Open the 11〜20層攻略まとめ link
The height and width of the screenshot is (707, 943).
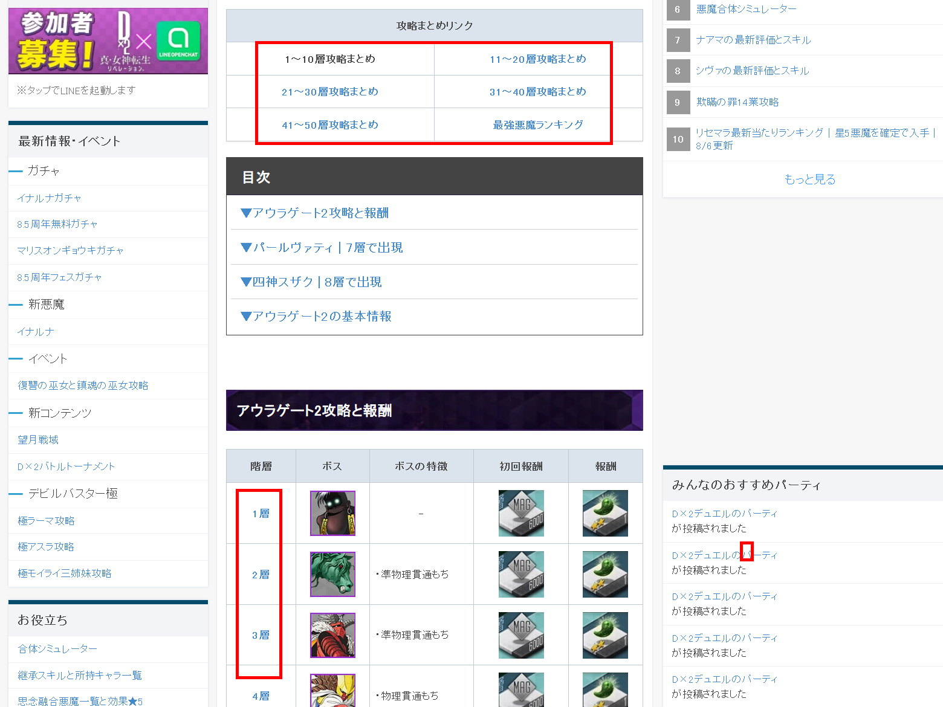pos(538,59)
